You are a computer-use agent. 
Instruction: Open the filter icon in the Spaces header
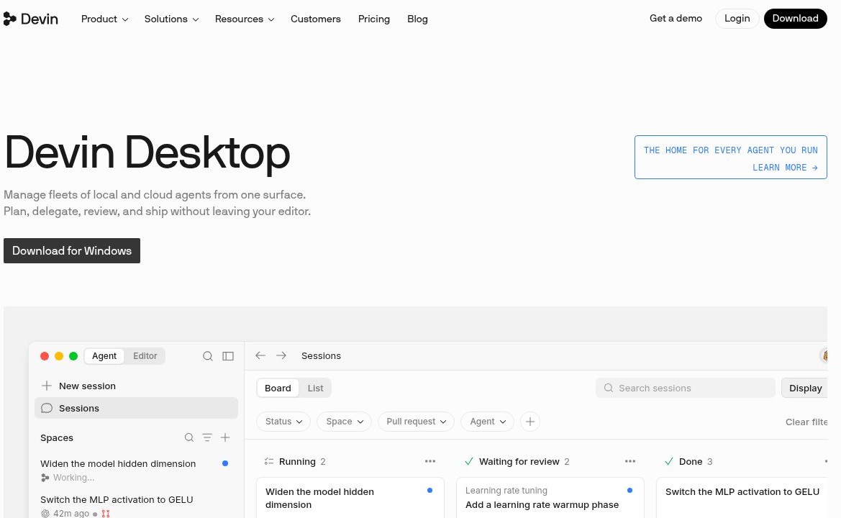point(207,437)
